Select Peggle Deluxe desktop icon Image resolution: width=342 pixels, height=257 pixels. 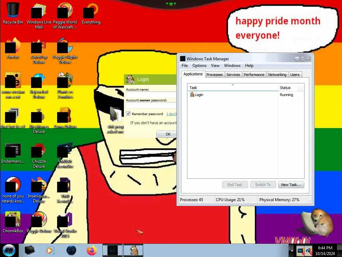pos(39,222)
